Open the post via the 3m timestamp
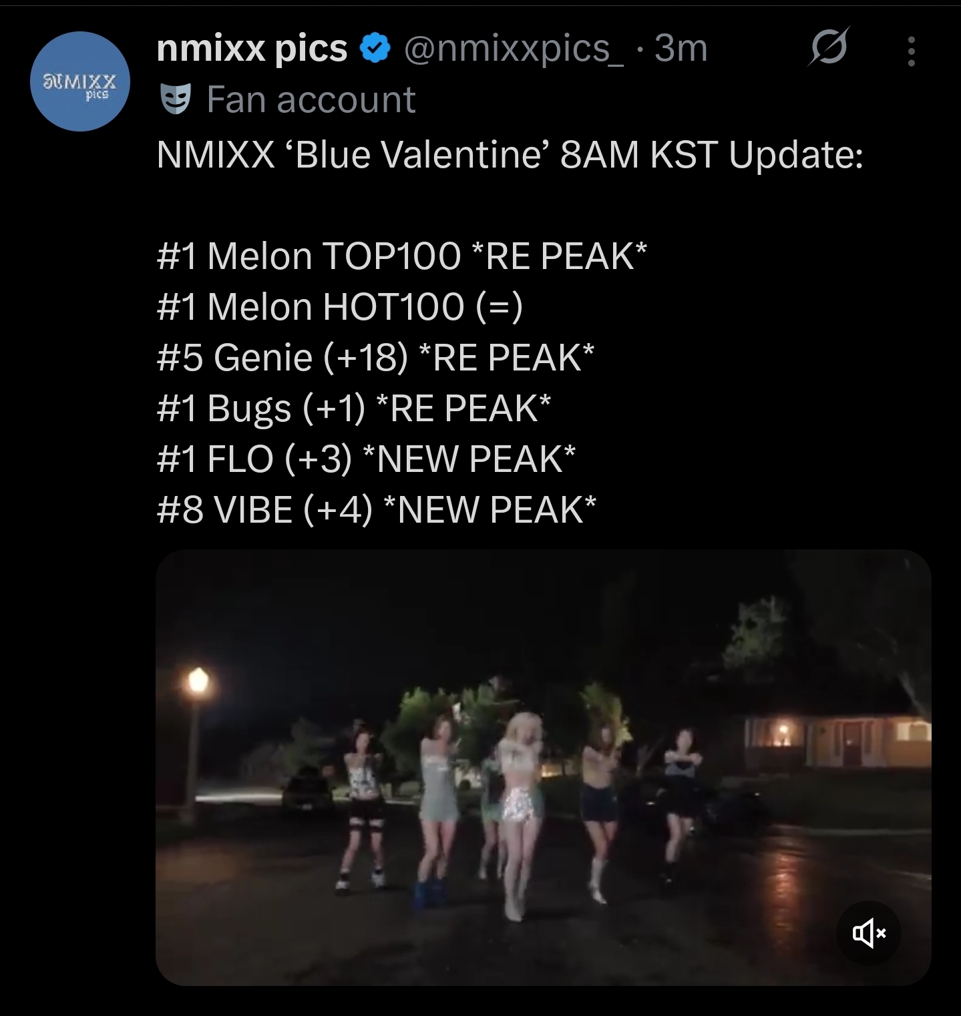Image resolution: width=961 pixels, height=1016 pixels. 681,48
